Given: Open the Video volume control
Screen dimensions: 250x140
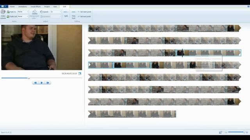Looking at the screenshot, I should (3, 14).
